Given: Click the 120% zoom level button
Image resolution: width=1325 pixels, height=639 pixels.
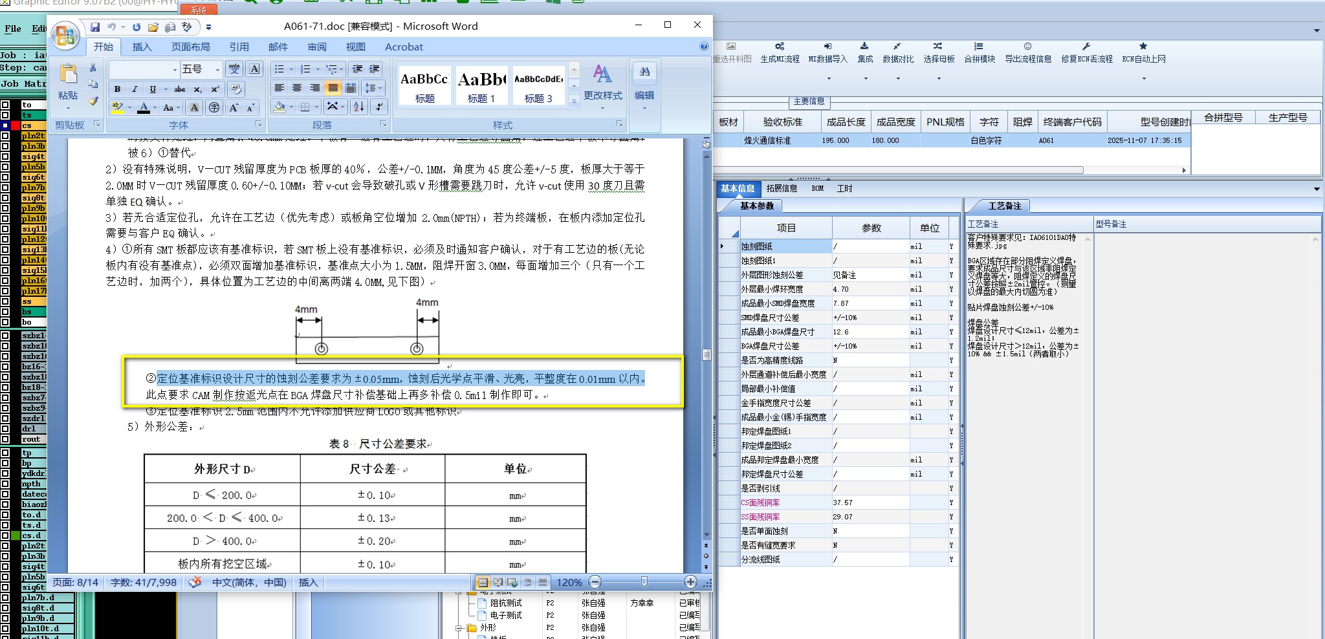Looking at the screenshot, I should pyautogui.click(x=569, y=582).
